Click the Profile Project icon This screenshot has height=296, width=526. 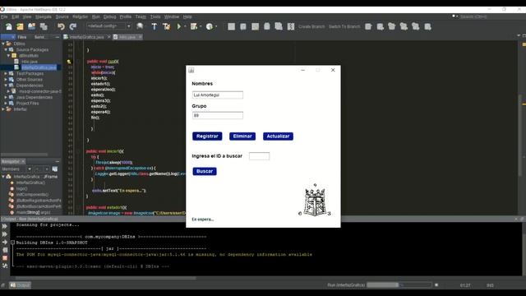[210, 26]
